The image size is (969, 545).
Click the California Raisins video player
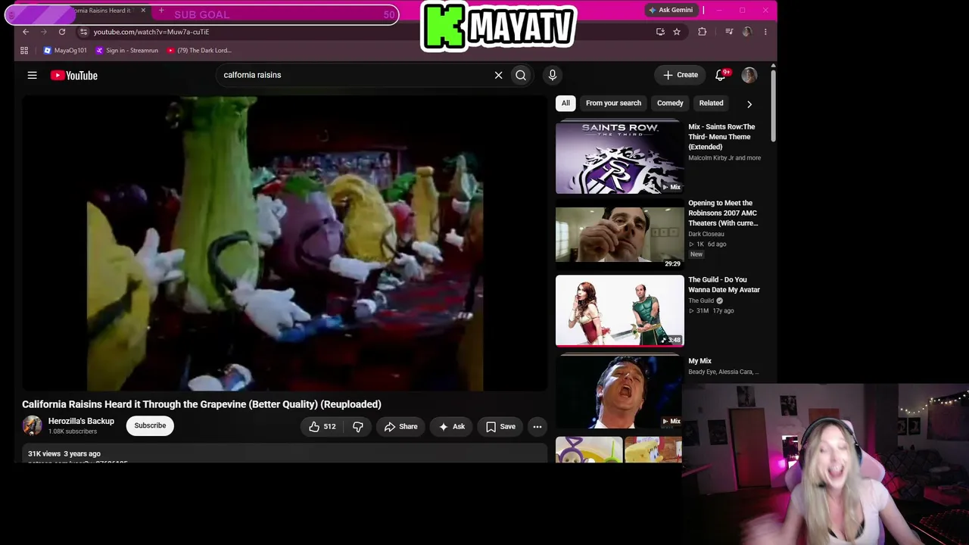tap(284, 243)
